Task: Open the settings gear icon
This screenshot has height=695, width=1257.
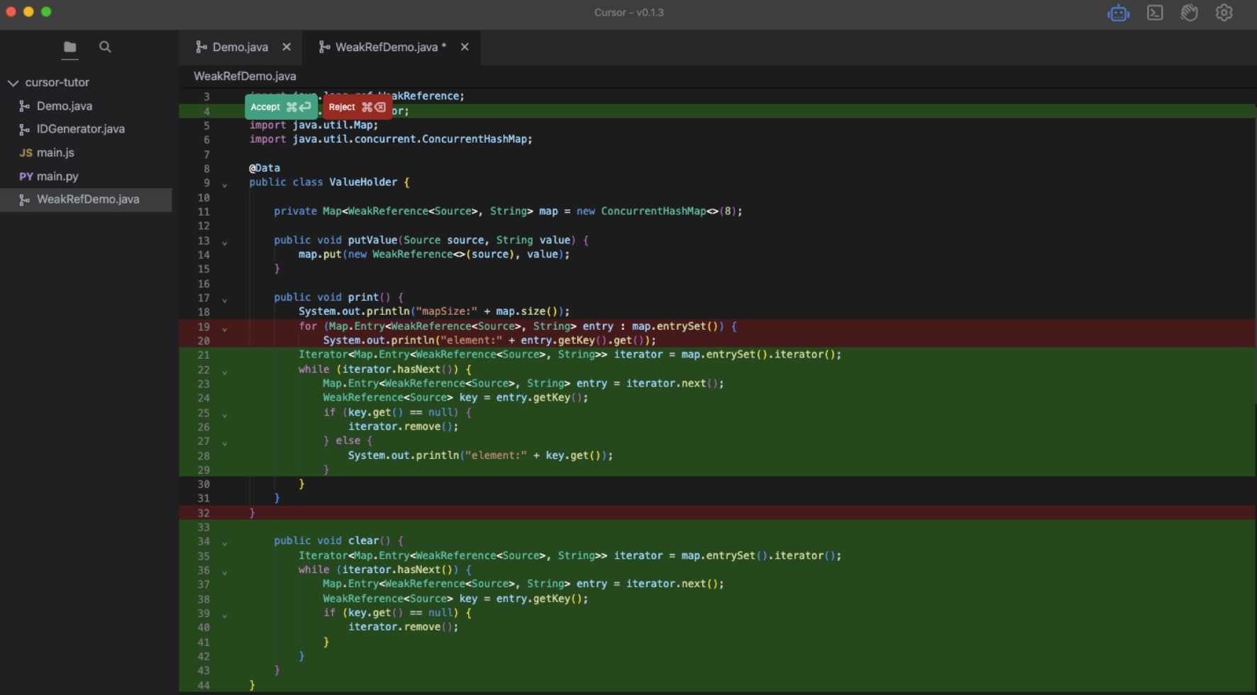Action: point(1224,13)
